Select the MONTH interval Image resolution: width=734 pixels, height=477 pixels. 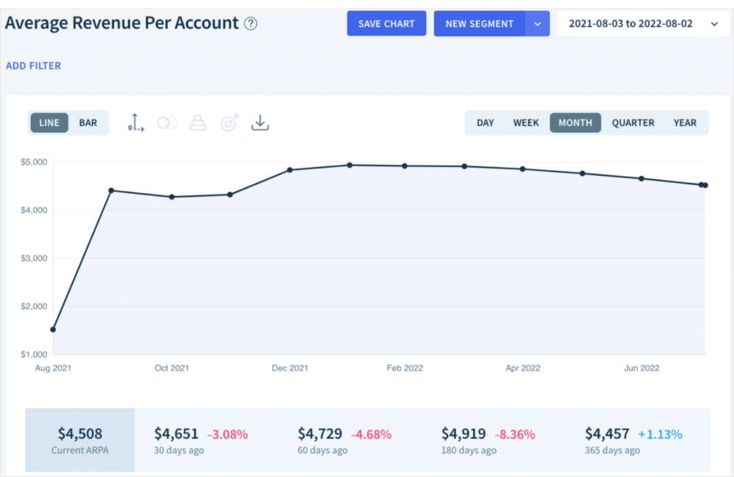576,122
